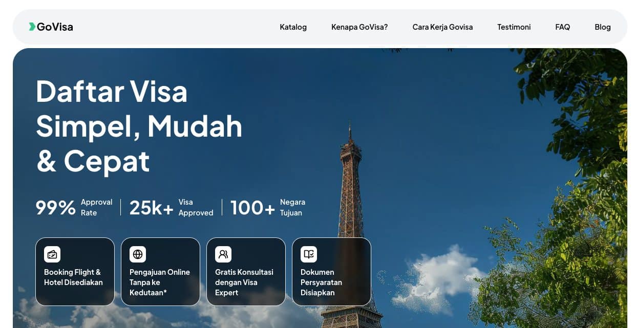Click the GoVisa green arrow logo icon

tap(32, 27)
